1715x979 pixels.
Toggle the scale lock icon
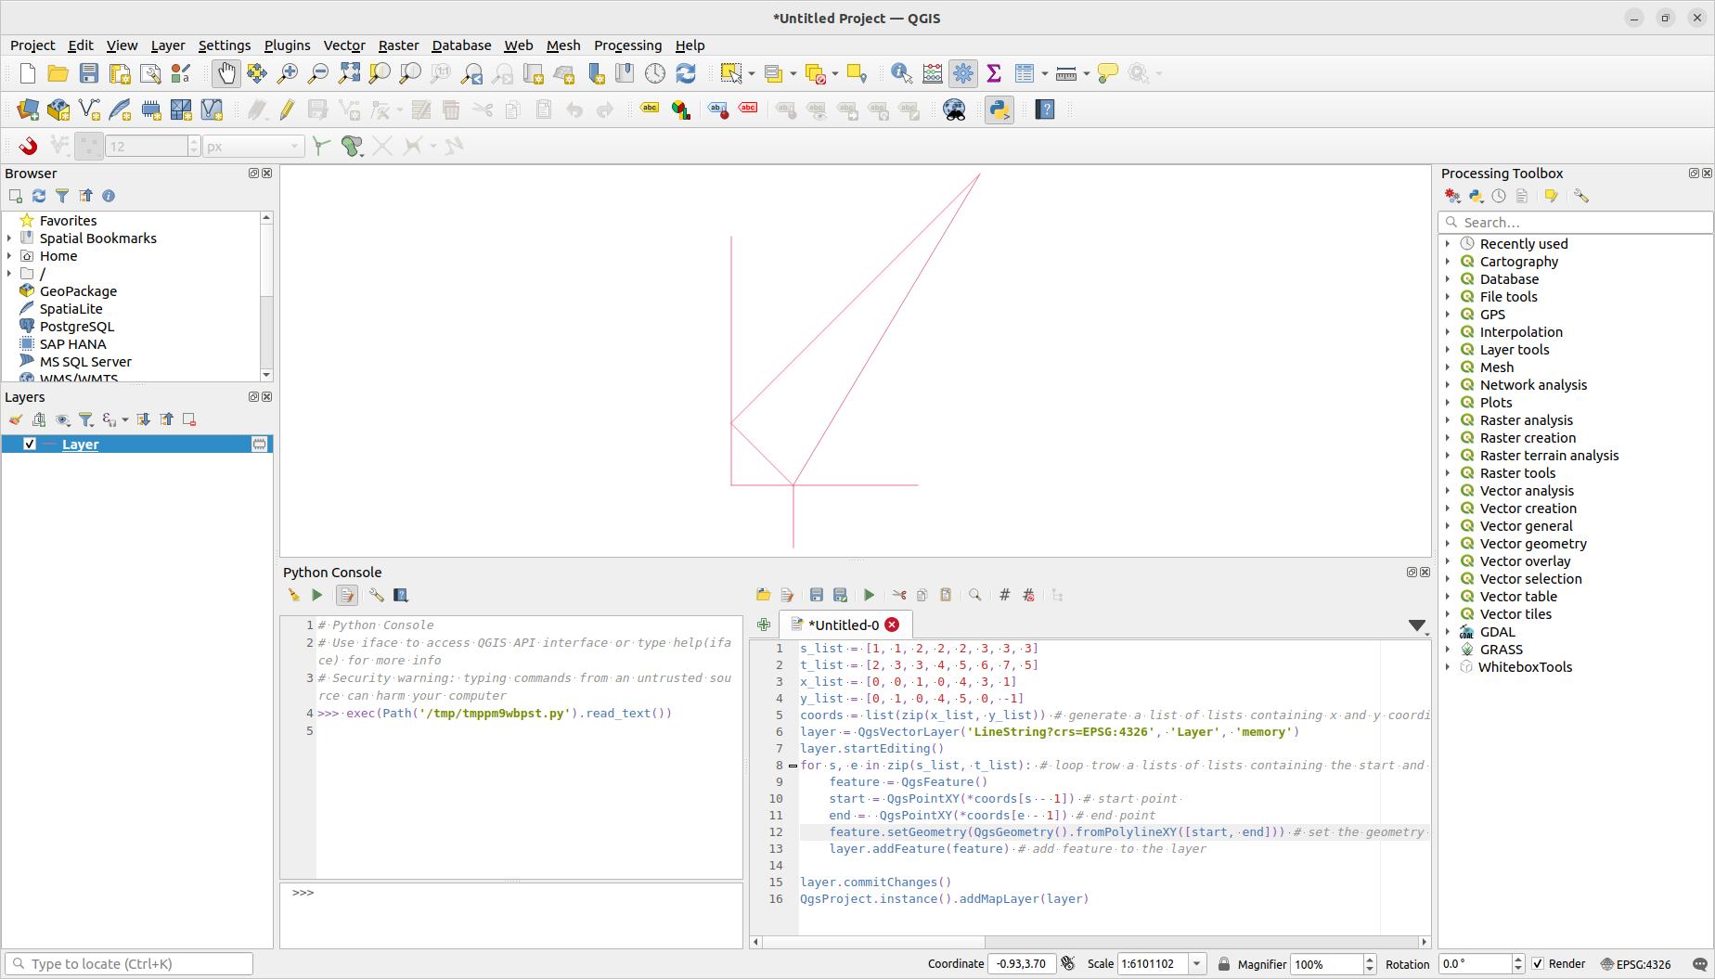click(x=1224, y=963)
